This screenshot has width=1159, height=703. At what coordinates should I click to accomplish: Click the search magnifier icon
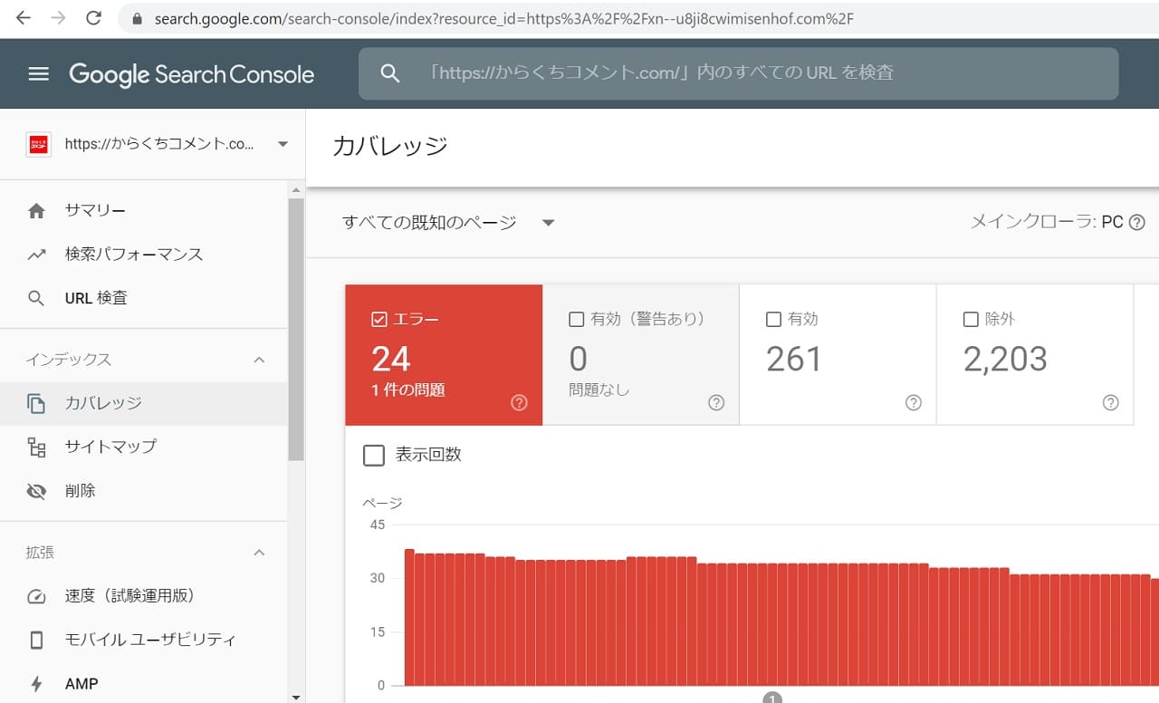tap(390, 73)
